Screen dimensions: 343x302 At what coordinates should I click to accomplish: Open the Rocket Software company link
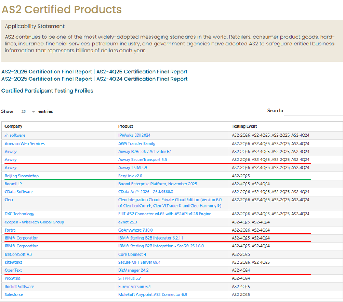click(19, 287)
